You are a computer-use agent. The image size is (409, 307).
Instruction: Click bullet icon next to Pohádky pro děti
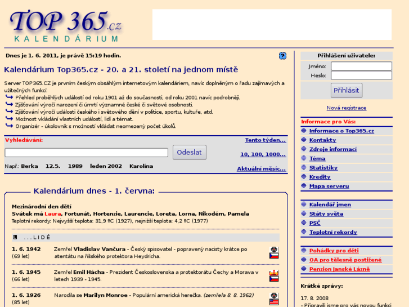point(304,250)
